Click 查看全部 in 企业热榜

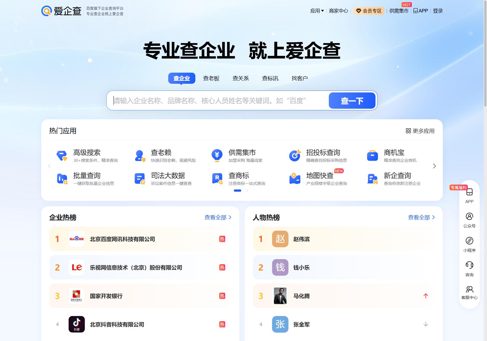tap(218, 217)
